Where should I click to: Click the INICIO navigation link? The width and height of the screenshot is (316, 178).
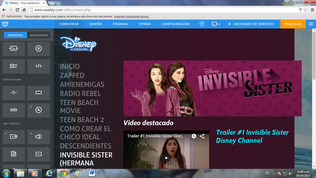(70, 66)
